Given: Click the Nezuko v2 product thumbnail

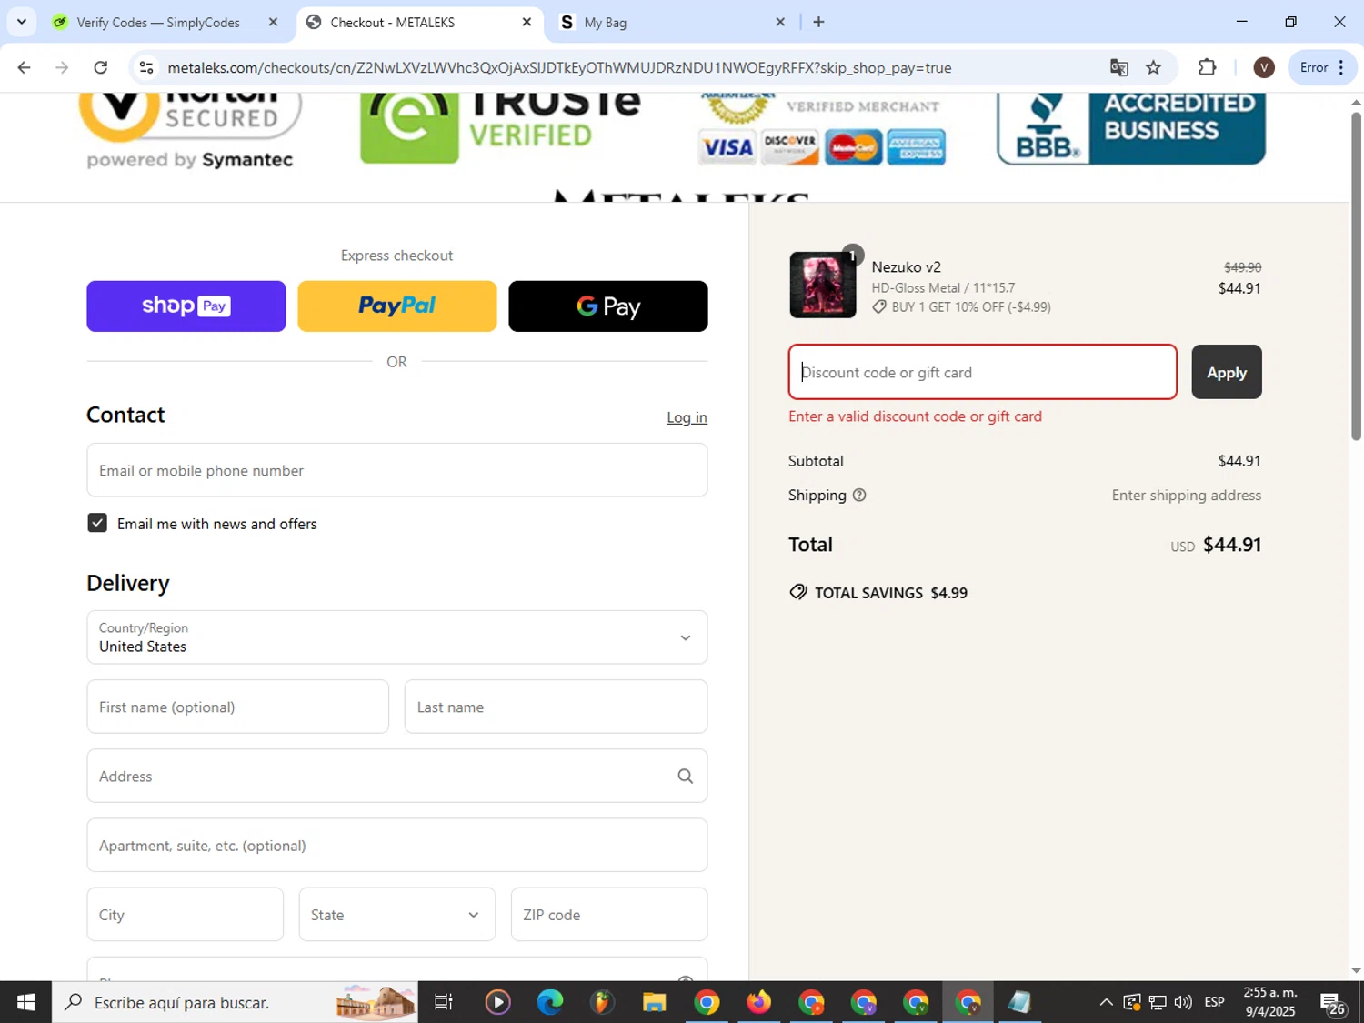Looking at the screenshot, I should (823, 285).
